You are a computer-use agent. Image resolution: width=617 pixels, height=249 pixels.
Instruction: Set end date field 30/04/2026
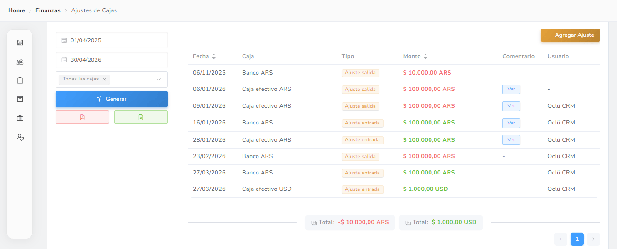(111, 60)
